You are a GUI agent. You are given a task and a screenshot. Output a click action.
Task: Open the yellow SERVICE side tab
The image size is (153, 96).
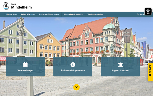150,72
